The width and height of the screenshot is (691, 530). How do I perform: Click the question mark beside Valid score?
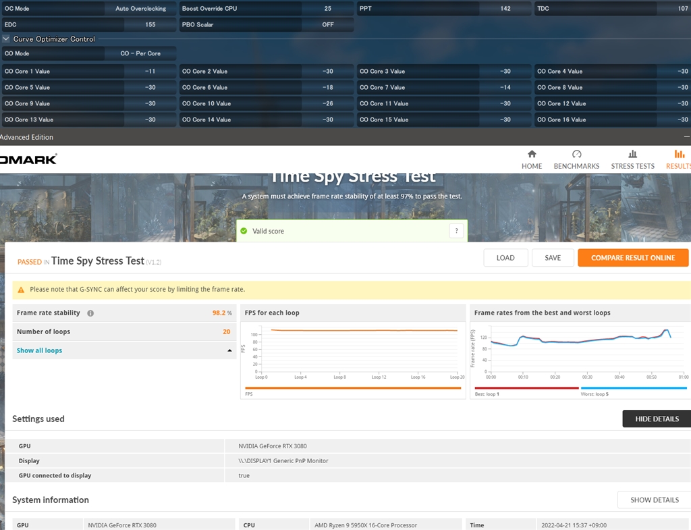[457, 231]
